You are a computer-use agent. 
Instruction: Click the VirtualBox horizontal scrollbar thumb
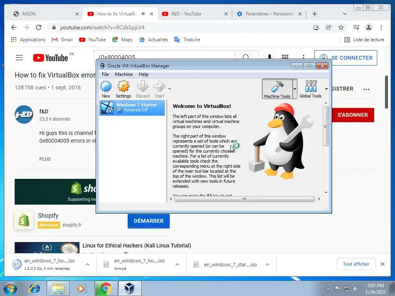pos(244,199)
